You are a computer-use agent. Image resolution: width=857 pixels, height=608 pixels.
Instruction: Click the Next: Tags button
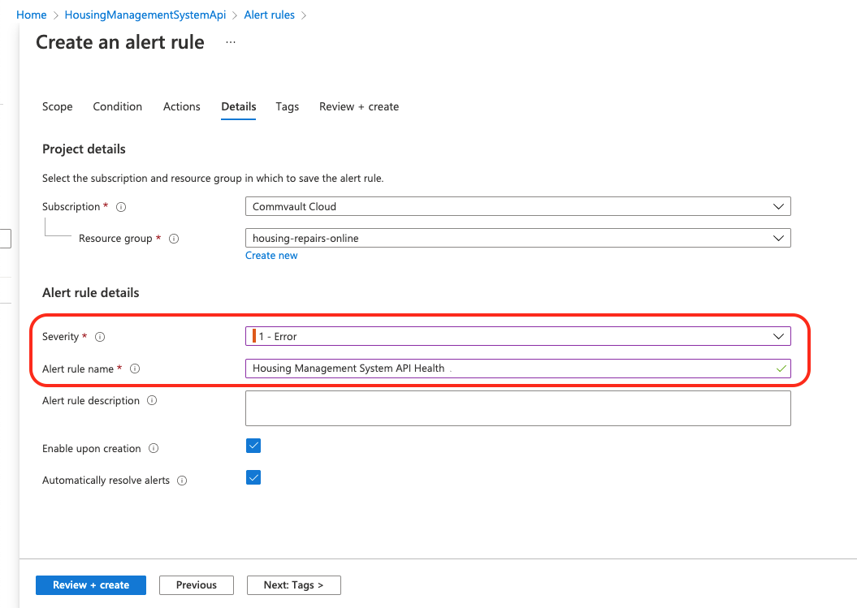tap(293, 585)
